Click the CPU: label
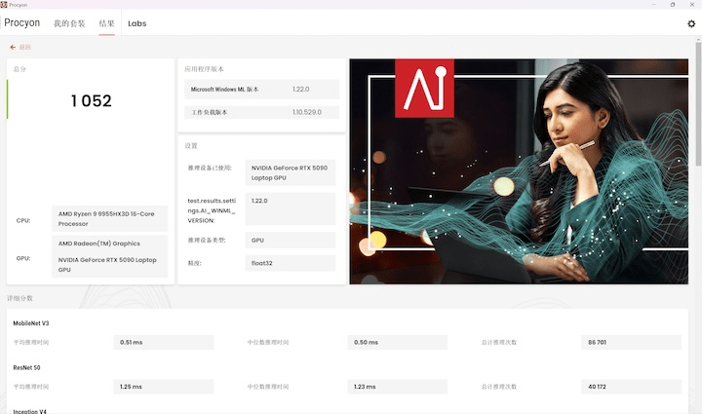This screenshot has height=414, width=702. [23, 220]
